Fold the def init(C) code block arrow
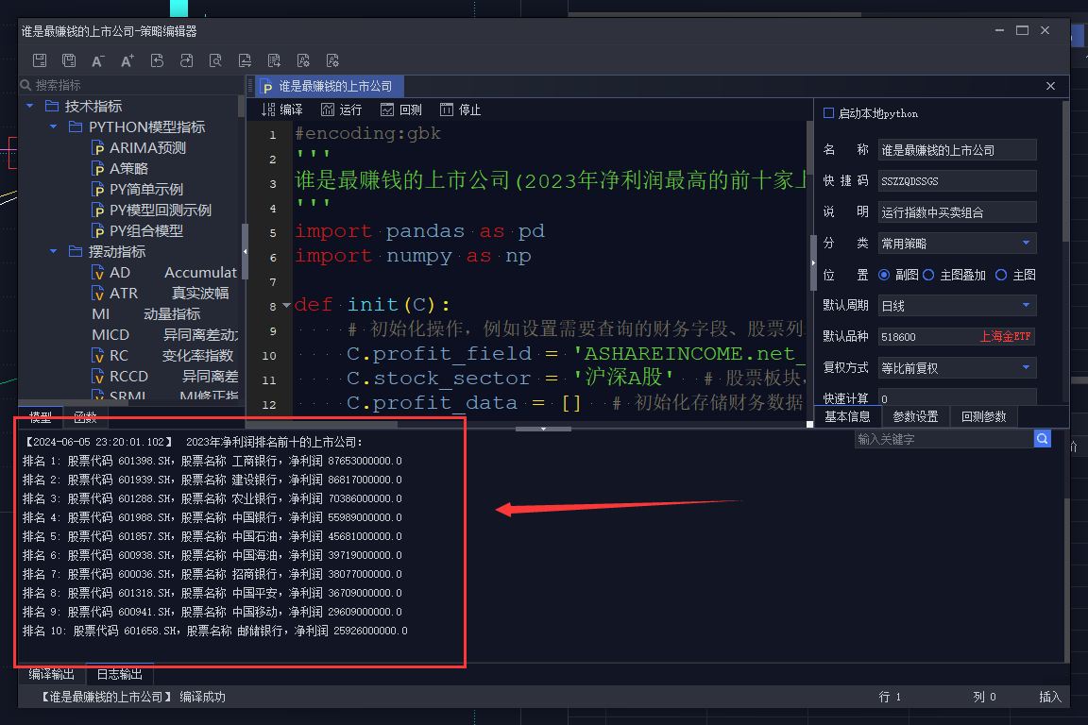 (x=286, y=305)
